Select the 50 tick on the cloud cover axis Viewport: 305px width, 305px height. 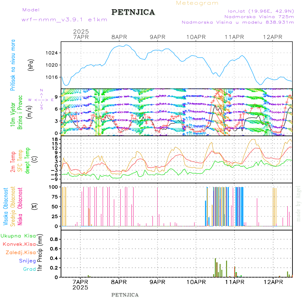pyautogui.click(x=55, y=207)
